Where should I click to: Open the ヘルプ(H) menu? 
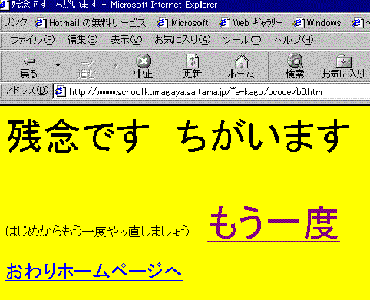tap(294, 40)
